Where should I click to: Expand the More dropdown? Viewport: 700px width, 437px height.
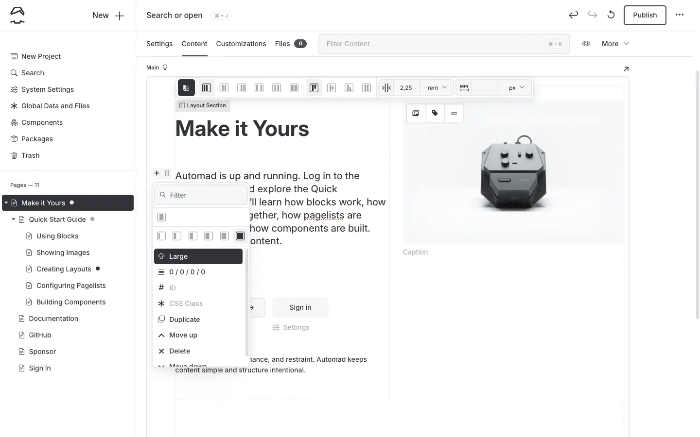coord(615,44)
